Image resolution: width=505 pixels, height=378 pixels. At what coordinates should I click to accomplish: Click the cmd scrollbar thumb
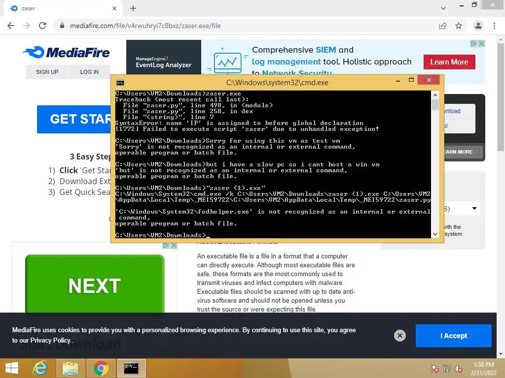(x=435, y=105)
